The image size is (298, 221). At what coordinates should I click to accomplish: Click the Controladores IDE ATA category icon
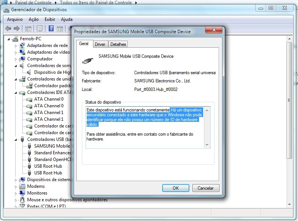pyautogui.click(x=22, y=93)
